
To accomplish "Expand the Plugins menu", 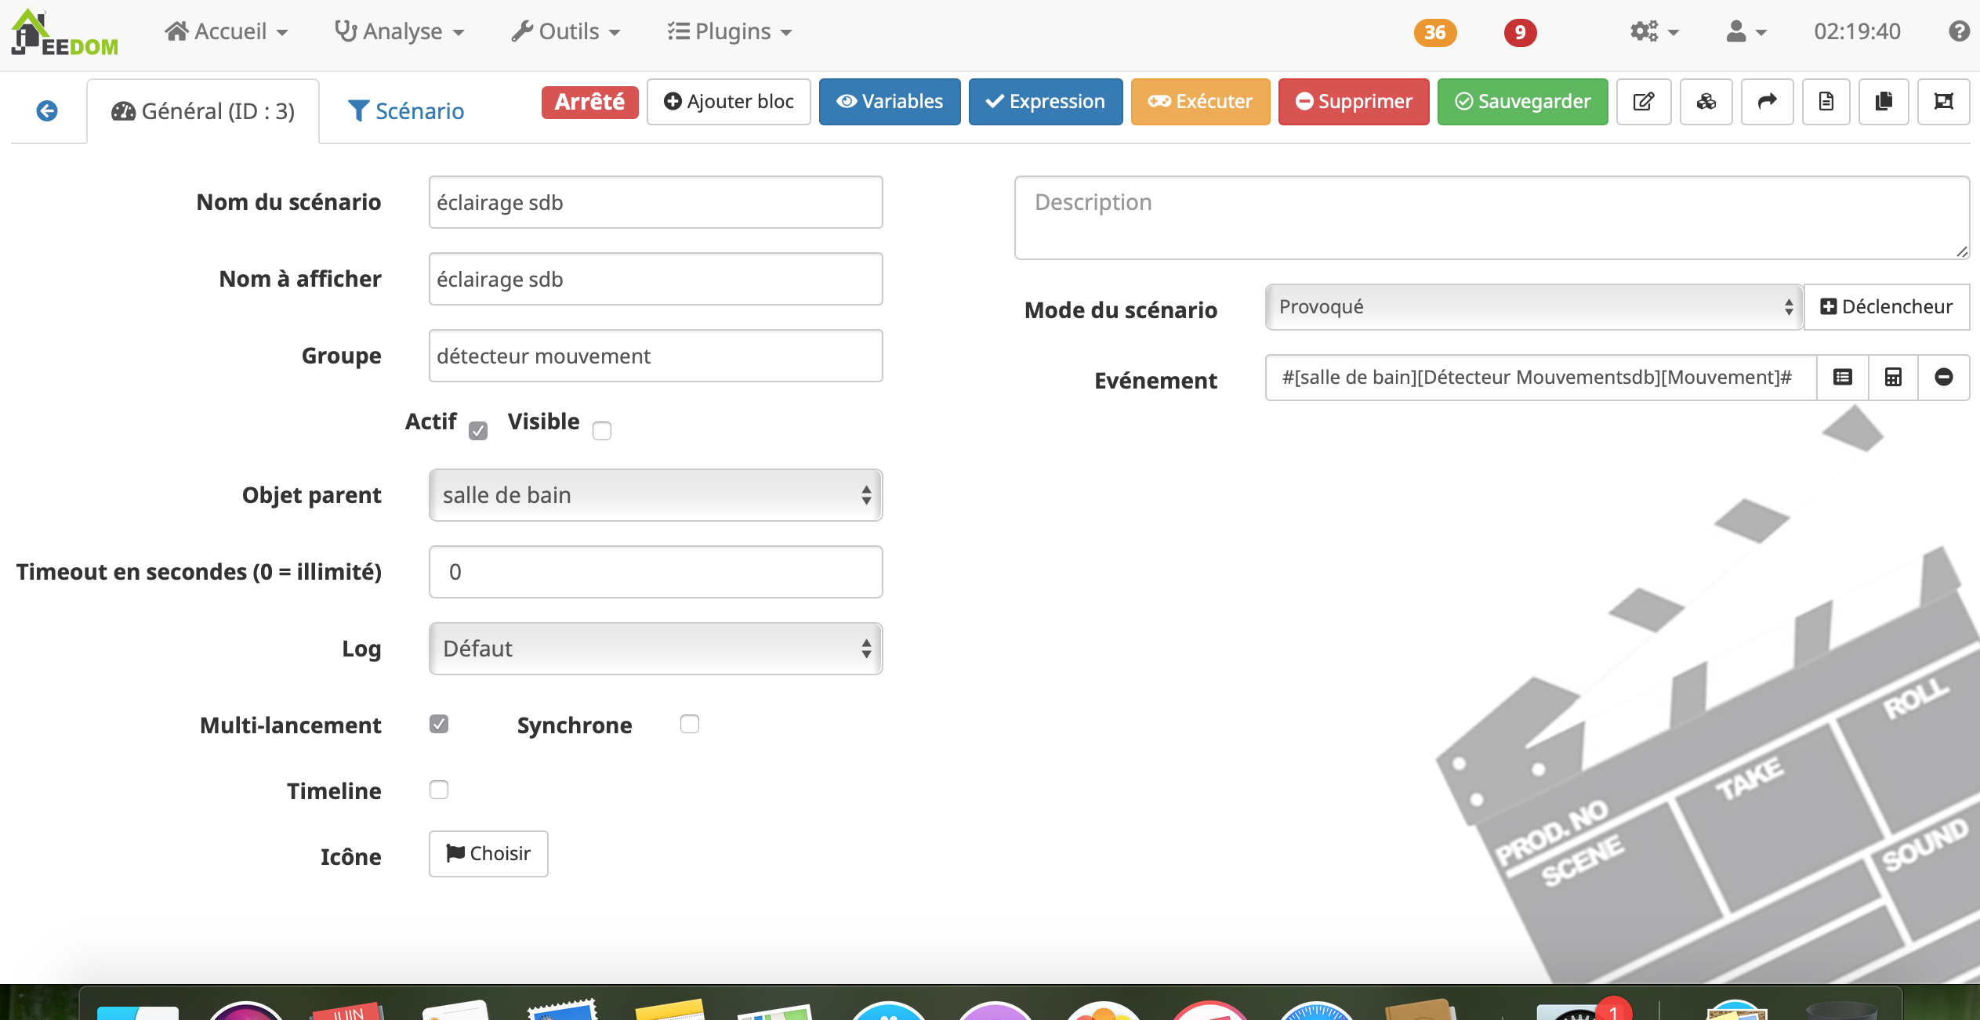I will tap(730, 31).
